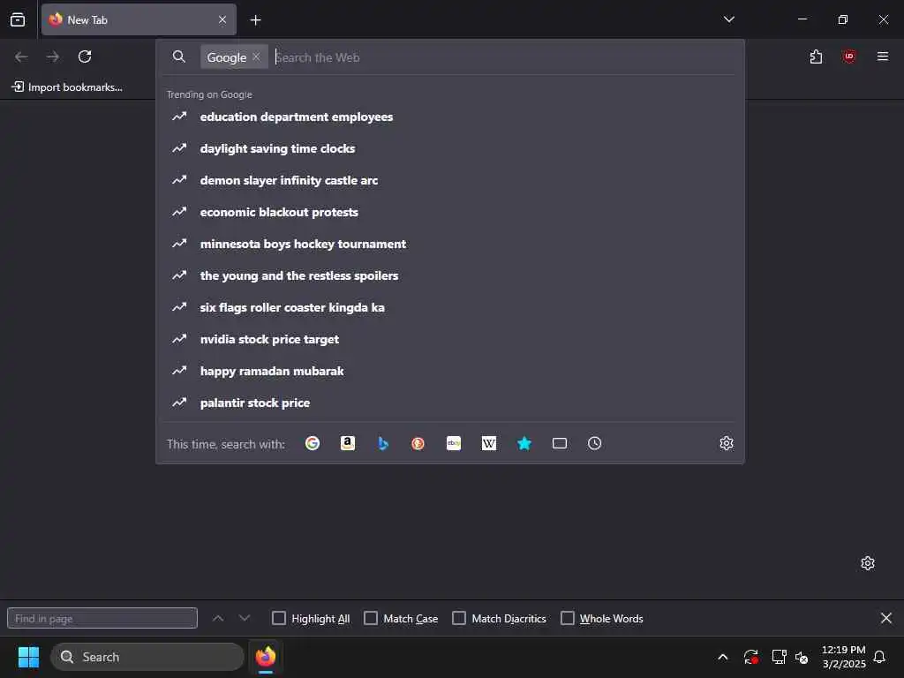Enable Highlight All checkbox
The image size is (904, 678).
(278, 618)
